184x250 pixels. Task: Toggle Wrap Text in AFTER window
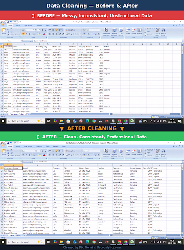[71, 151]
